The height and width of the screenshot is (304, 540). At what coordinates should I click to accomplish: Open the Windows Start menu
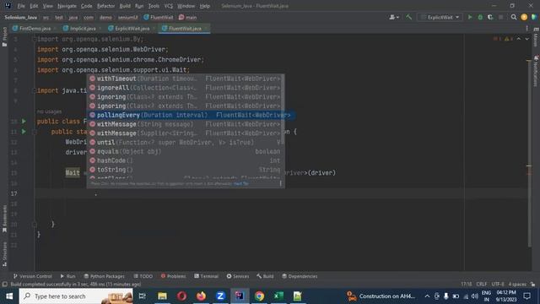tap(9, 296)
